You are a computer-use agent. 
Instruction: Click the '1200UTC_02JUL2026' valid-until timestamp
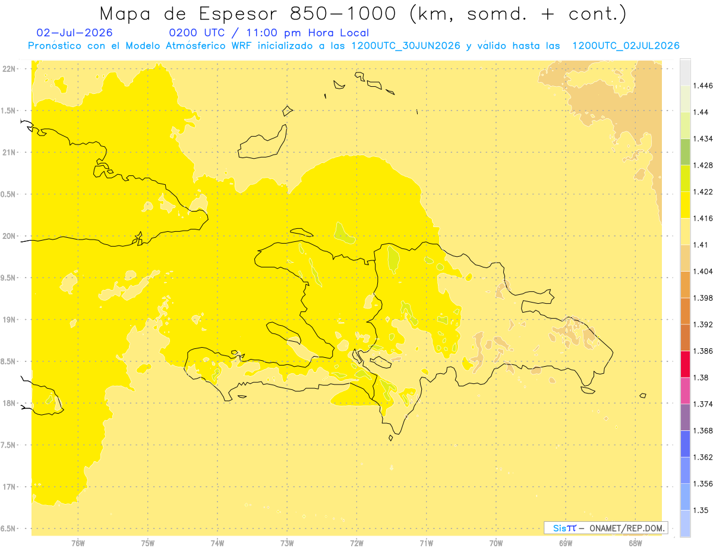tap(626, 46)
